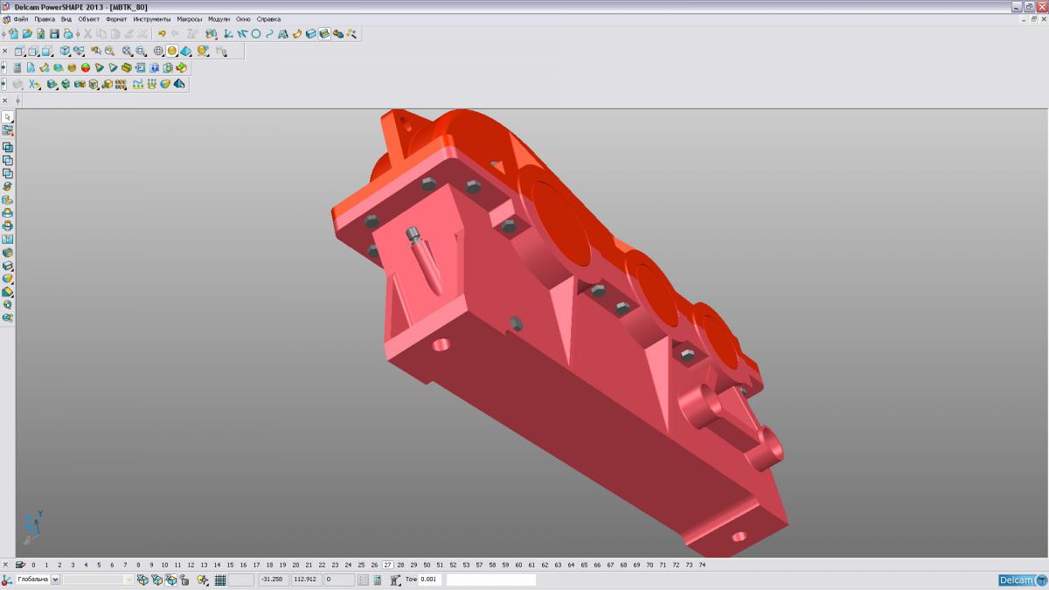Click the Print icon
The image size is (1049, 590).
coord(68,33)
